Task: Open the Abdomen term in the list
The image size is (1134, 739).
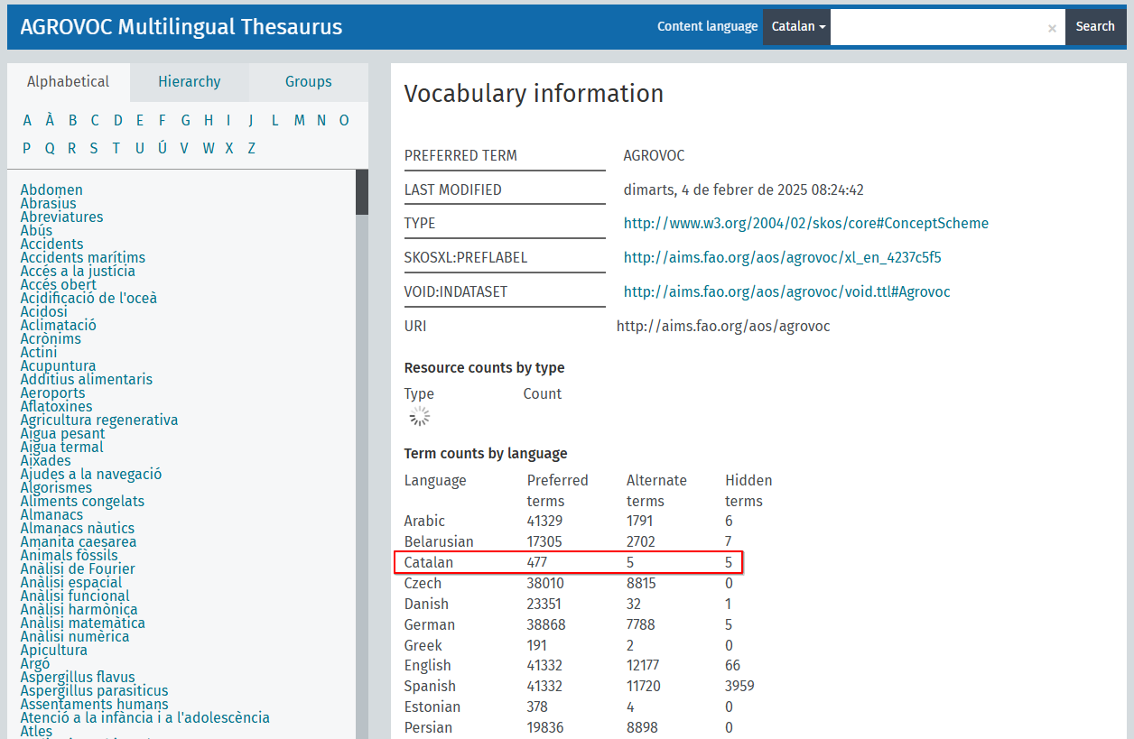Action: pos(51,190)
